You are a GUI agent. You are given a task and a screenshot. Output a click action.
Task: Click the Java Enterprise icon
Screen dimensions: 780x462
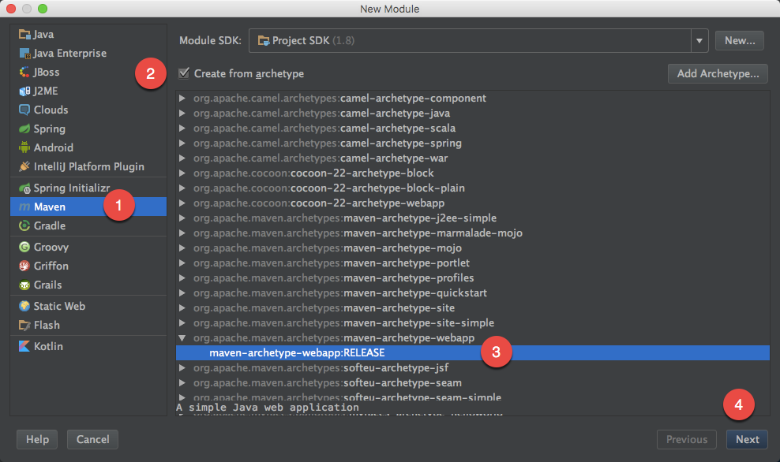tap(24, 53)
